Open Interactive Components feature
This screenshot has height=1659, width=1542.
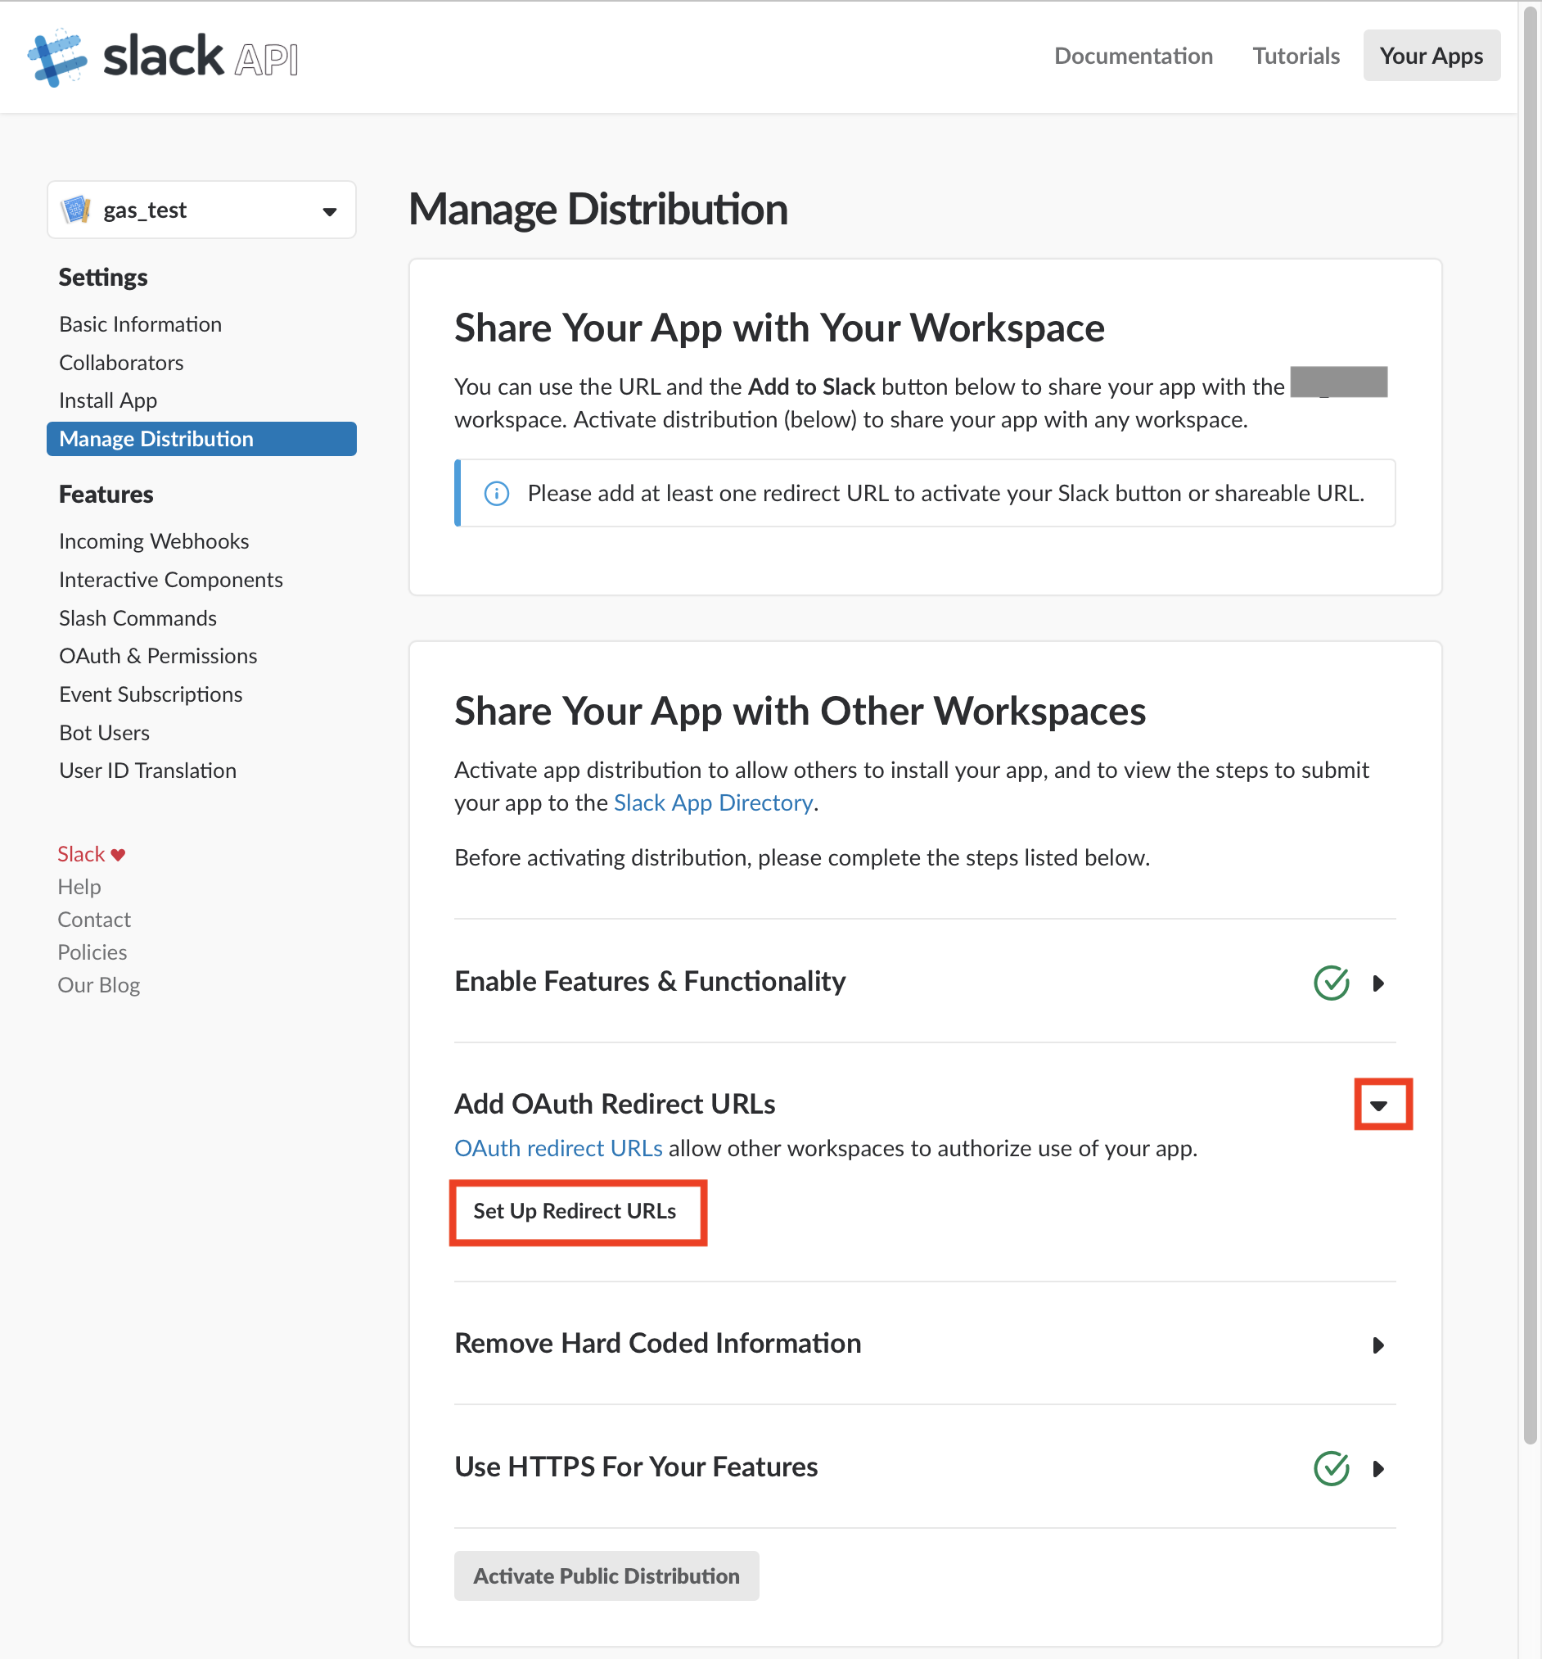pyautogui.click(x=171, y=580)
